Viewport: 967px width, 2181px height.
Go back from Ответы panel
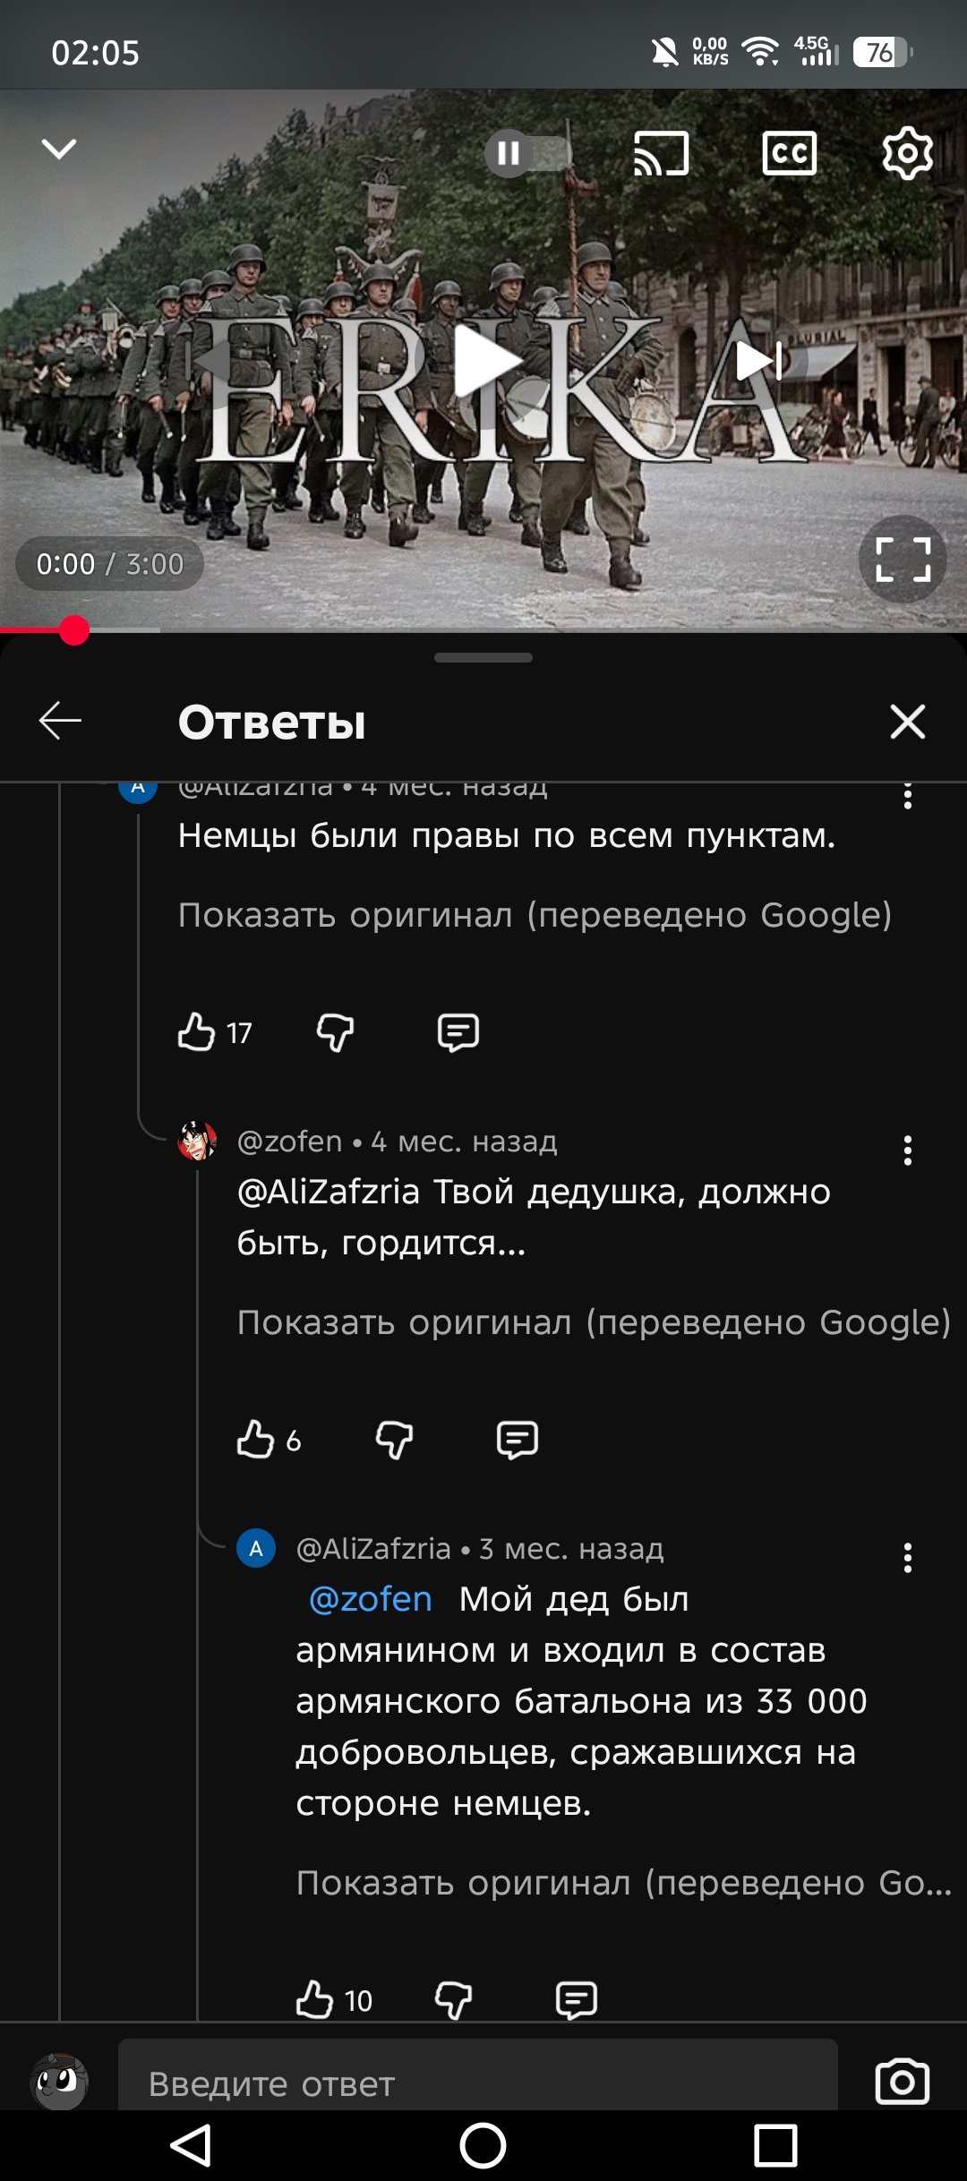pyautogui.click(x=61, y=721)
